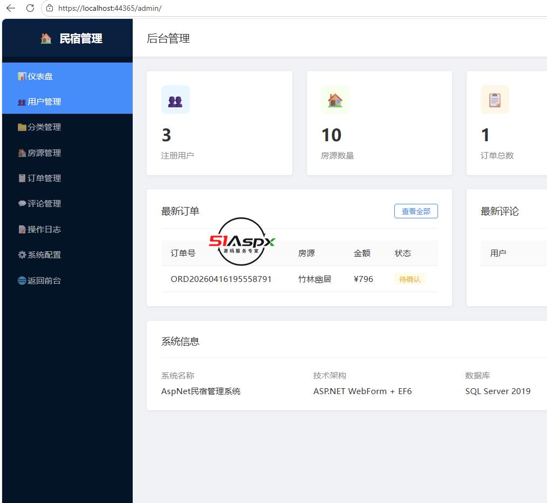This screenshot has width=547, height=503.
Task: Click the 房源管理 house icon in the sidebar
Action: tap(22, 153)
